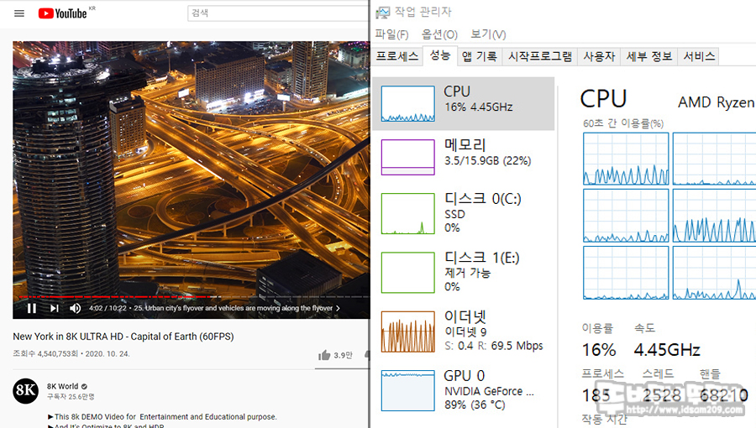Click the 속도 4.45GHz value

click(x=667, y=349)
